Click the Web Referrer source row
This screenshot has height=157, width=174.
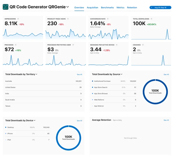pos(114,100)
